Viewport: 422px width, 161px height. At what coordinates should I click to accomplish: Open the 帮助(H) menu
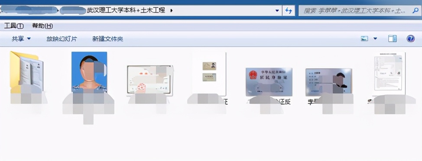42,26
